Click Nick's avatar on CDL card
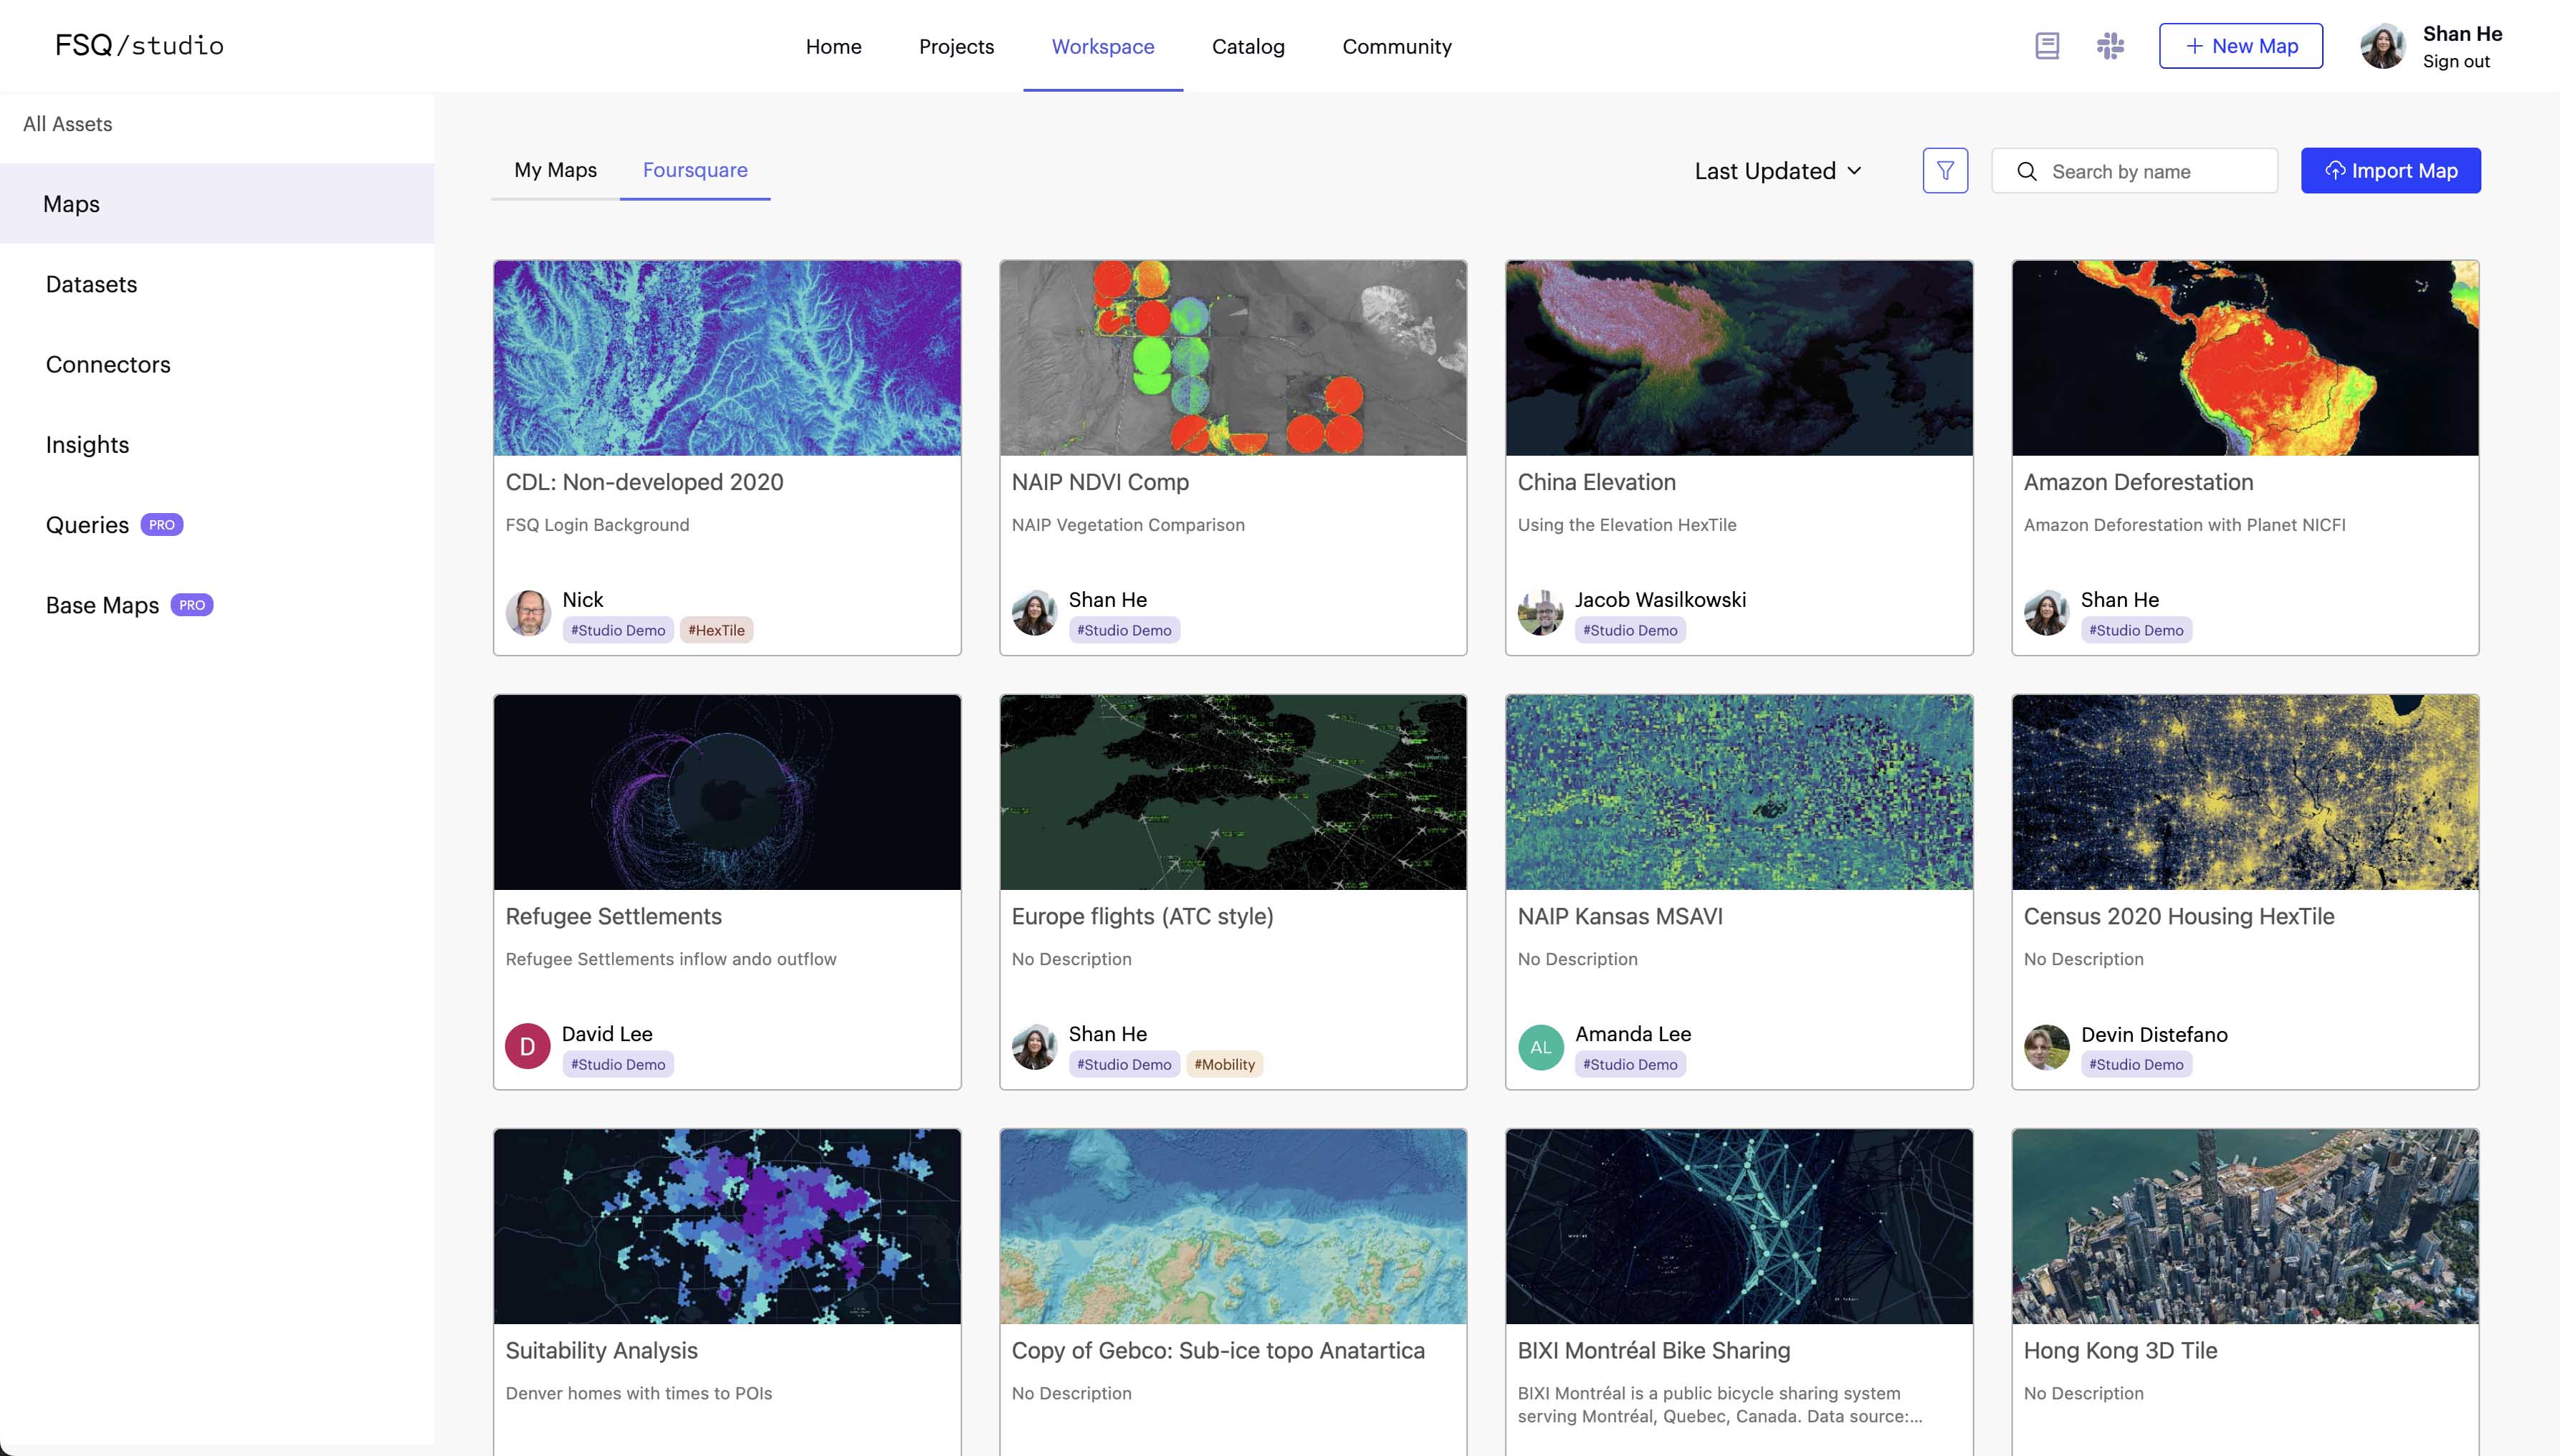Screen dimensions: 2560x1456 (x=528, y=613)
